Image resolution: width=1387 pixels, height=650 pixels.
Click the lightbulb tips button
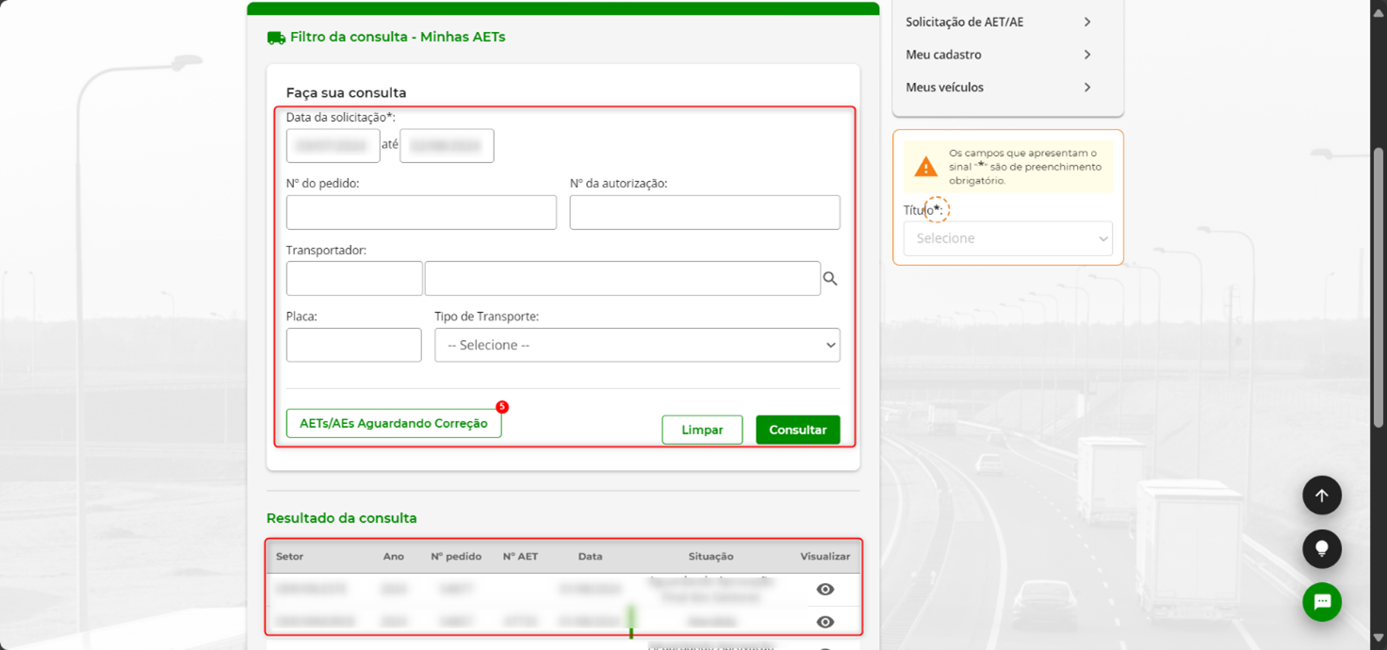click(1321, 549)
